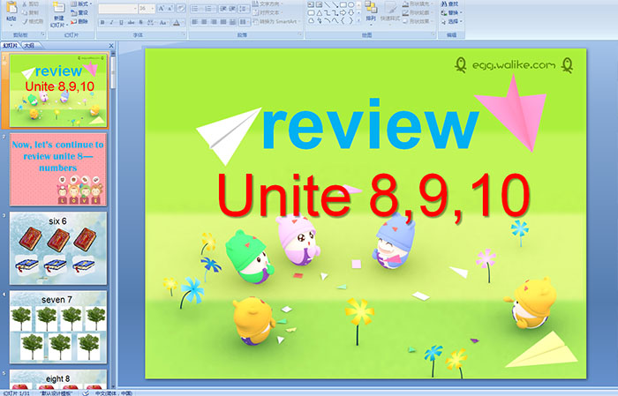Open the Drawing (绘图) group dialog launcher
This screenshot has width=618, height=396.
click(433, 34)
